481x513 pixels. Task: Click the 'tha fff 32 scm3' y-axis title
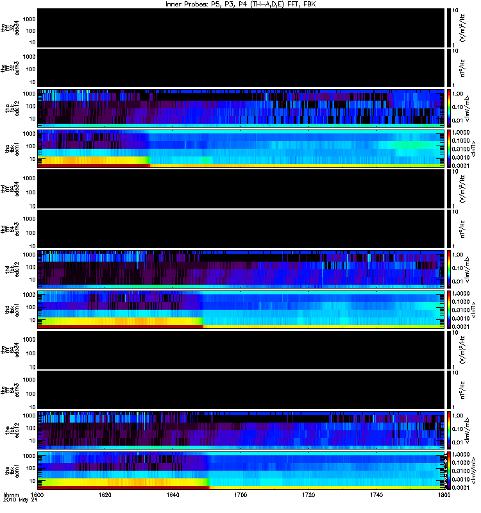click(x=10, y=68)
